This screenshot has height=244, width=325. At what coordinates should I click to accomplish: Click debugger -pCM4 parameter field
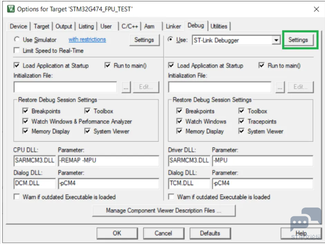click(x=262, y=184)
